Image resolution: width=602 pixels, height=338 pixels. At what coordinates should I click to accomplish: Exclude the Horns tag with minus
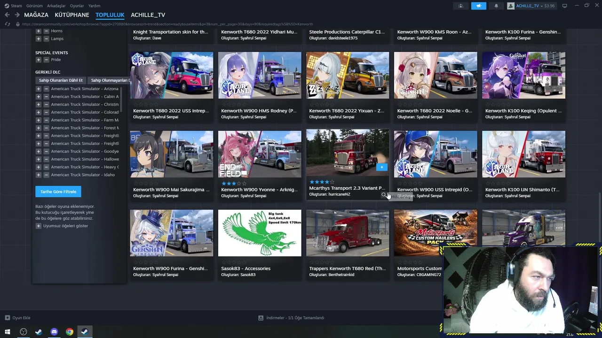point(46,31)
